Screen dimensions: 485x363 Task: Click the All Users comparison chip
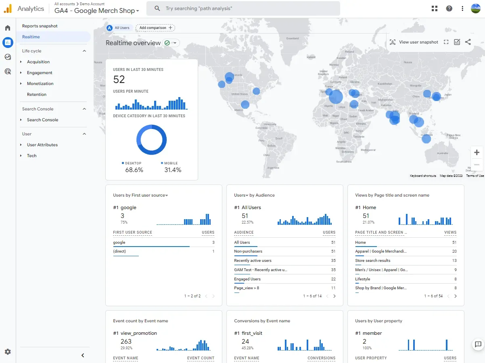[x=118, y=28]
